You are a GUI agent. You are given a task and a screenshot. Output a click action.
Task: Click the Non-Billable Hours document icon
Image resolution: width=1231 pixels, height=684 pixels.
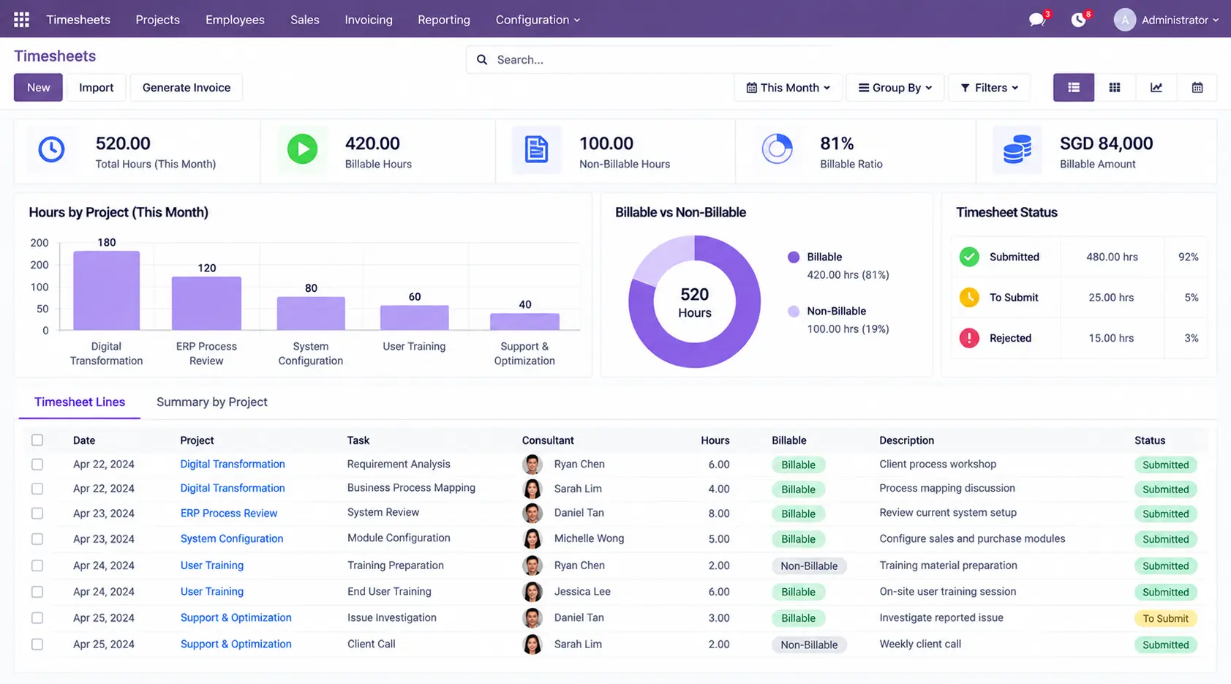(536, 149)
